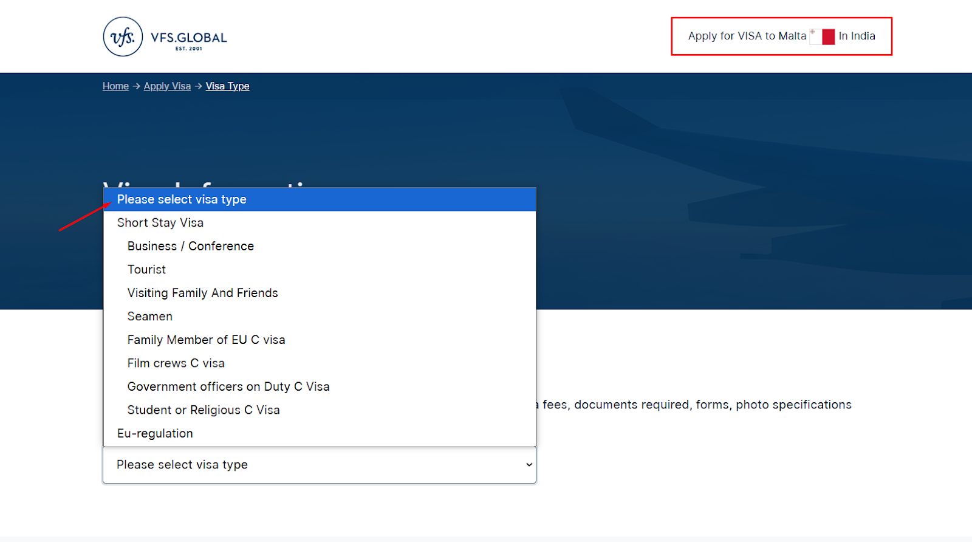Select Family Member of EU C visa

pos(320,340)
